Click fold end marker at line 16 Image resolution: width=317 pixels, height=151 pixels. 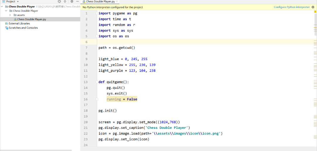click(97, 99)
